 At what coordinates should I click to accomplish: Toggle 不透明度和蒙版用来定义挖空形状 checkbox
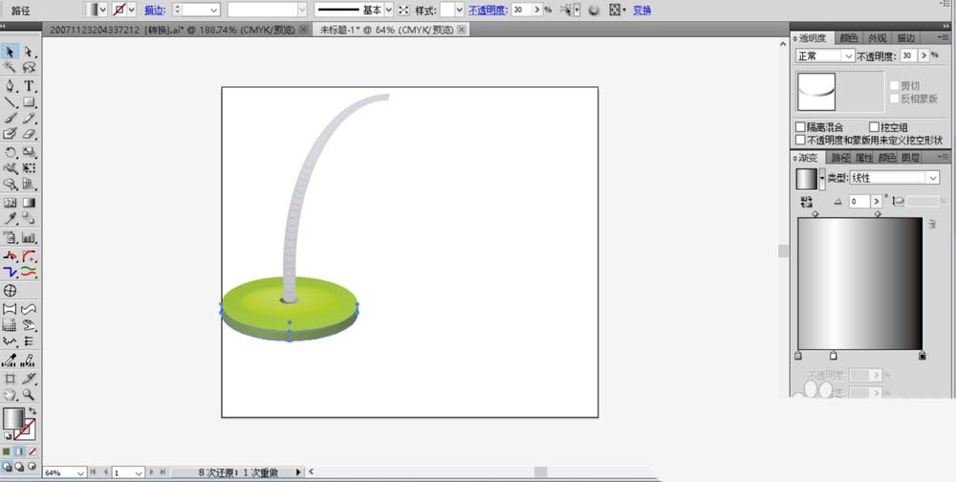801,140
